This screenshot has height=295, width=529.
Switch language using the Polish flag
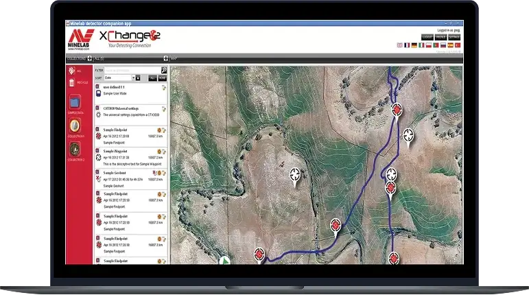[429, 45]
